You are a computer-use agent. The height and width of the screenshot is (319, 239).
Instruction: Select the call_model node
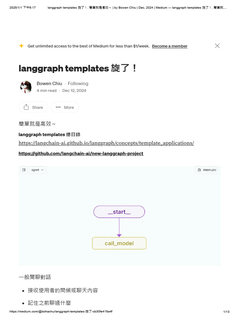[x=119, y=243]
